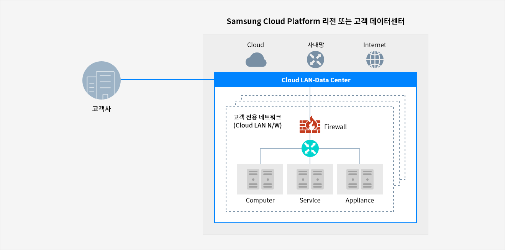This screenshot has height=250, width=505.
Task: Select the 사내망 router icon
Action: pos(315,59)
